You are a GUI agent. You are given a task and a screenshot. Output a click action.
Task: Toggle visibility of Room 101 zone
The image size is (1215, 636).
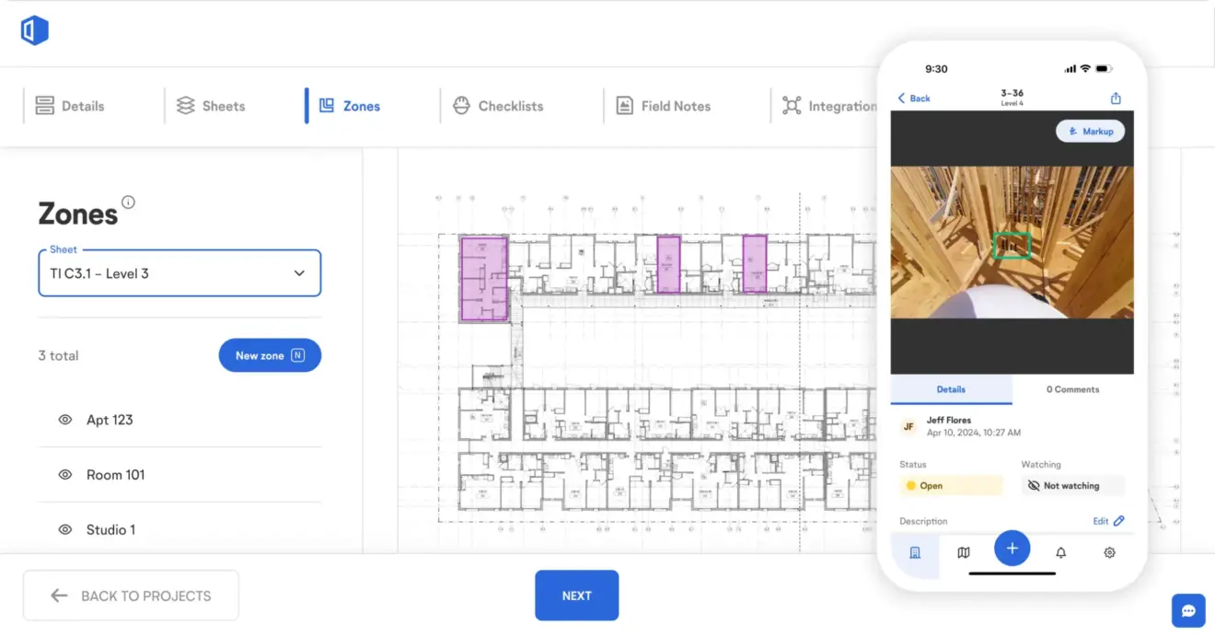[65, 475]
